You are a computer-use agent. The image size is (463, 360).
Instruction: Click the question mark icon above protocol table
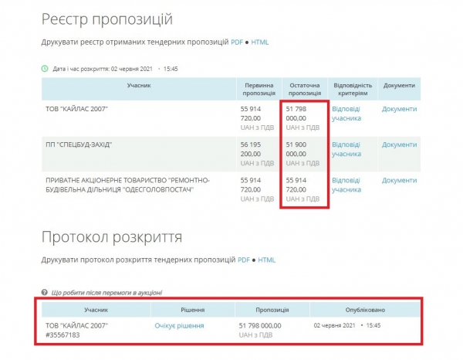[45, 292]
